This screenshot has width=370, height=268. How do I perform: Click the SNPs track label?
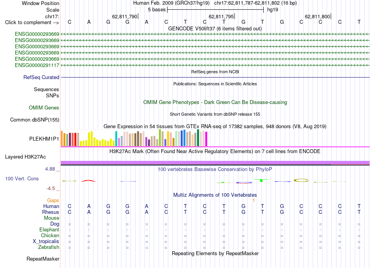pos(53,95)
